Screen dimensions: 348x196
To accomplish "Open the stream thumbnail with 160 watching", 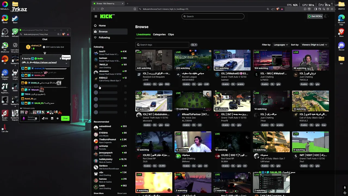I will tap(232, 60).
